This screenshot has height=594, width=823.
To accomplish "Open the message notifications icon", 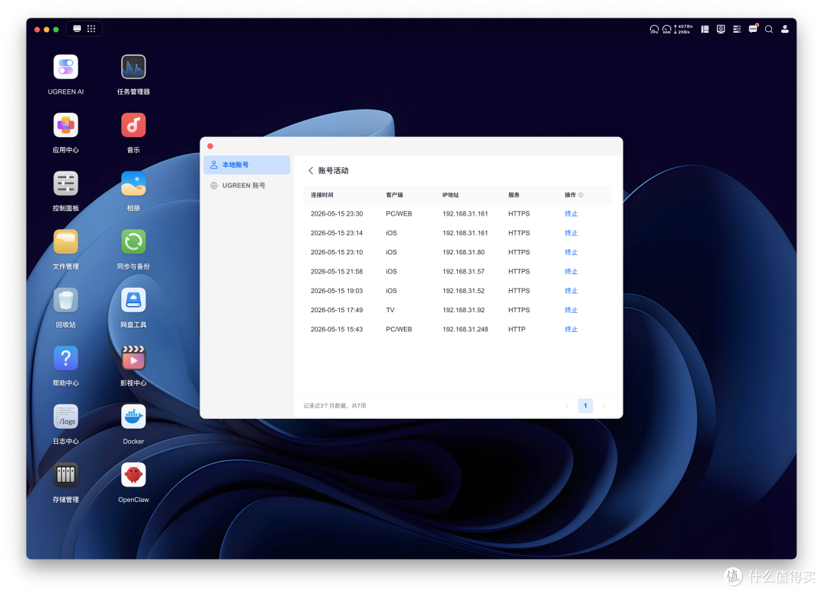I will (x=753, y=29).
